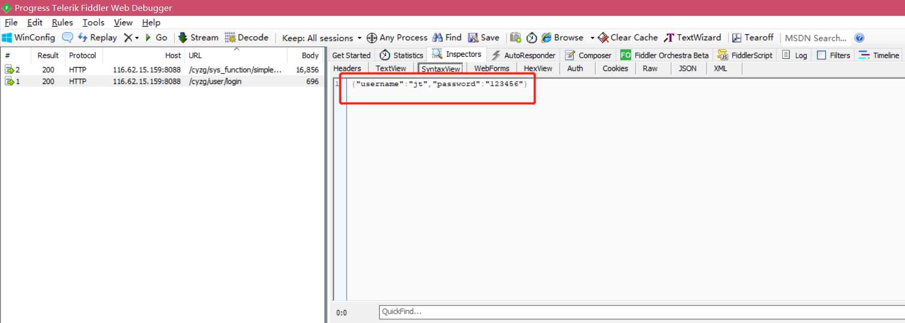Select the SyntaxView inspector tab
This screenshot has height=323, width=905.
click(441, 69)
